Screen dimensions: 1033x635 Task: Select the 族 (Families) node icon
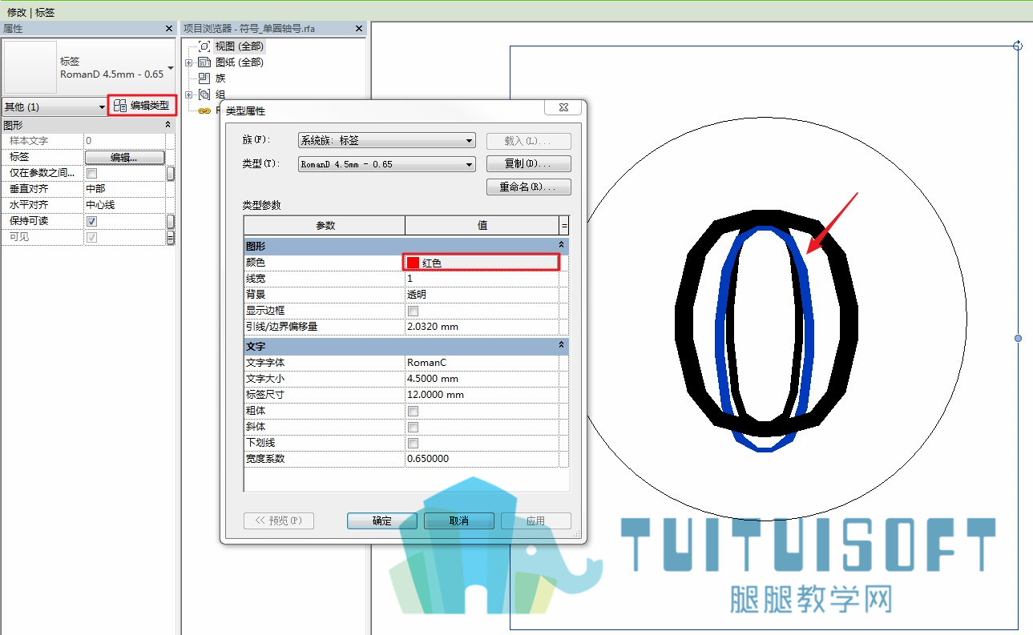[204, 78]
